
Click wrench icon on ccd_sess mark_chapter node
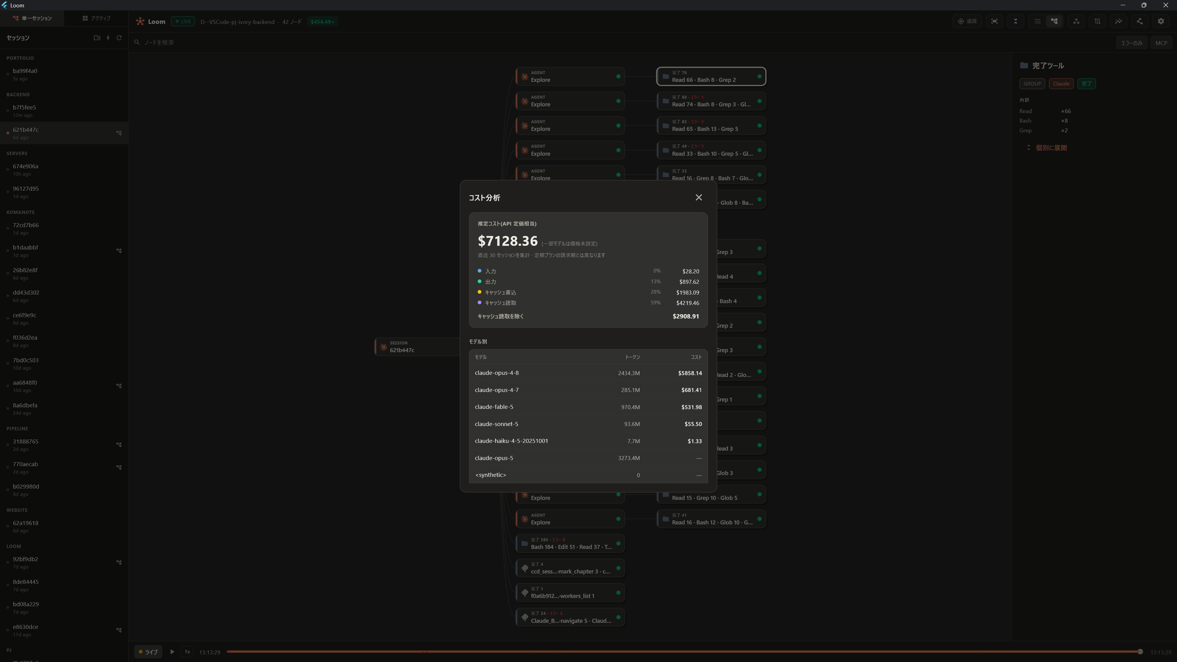coord(524,568)
